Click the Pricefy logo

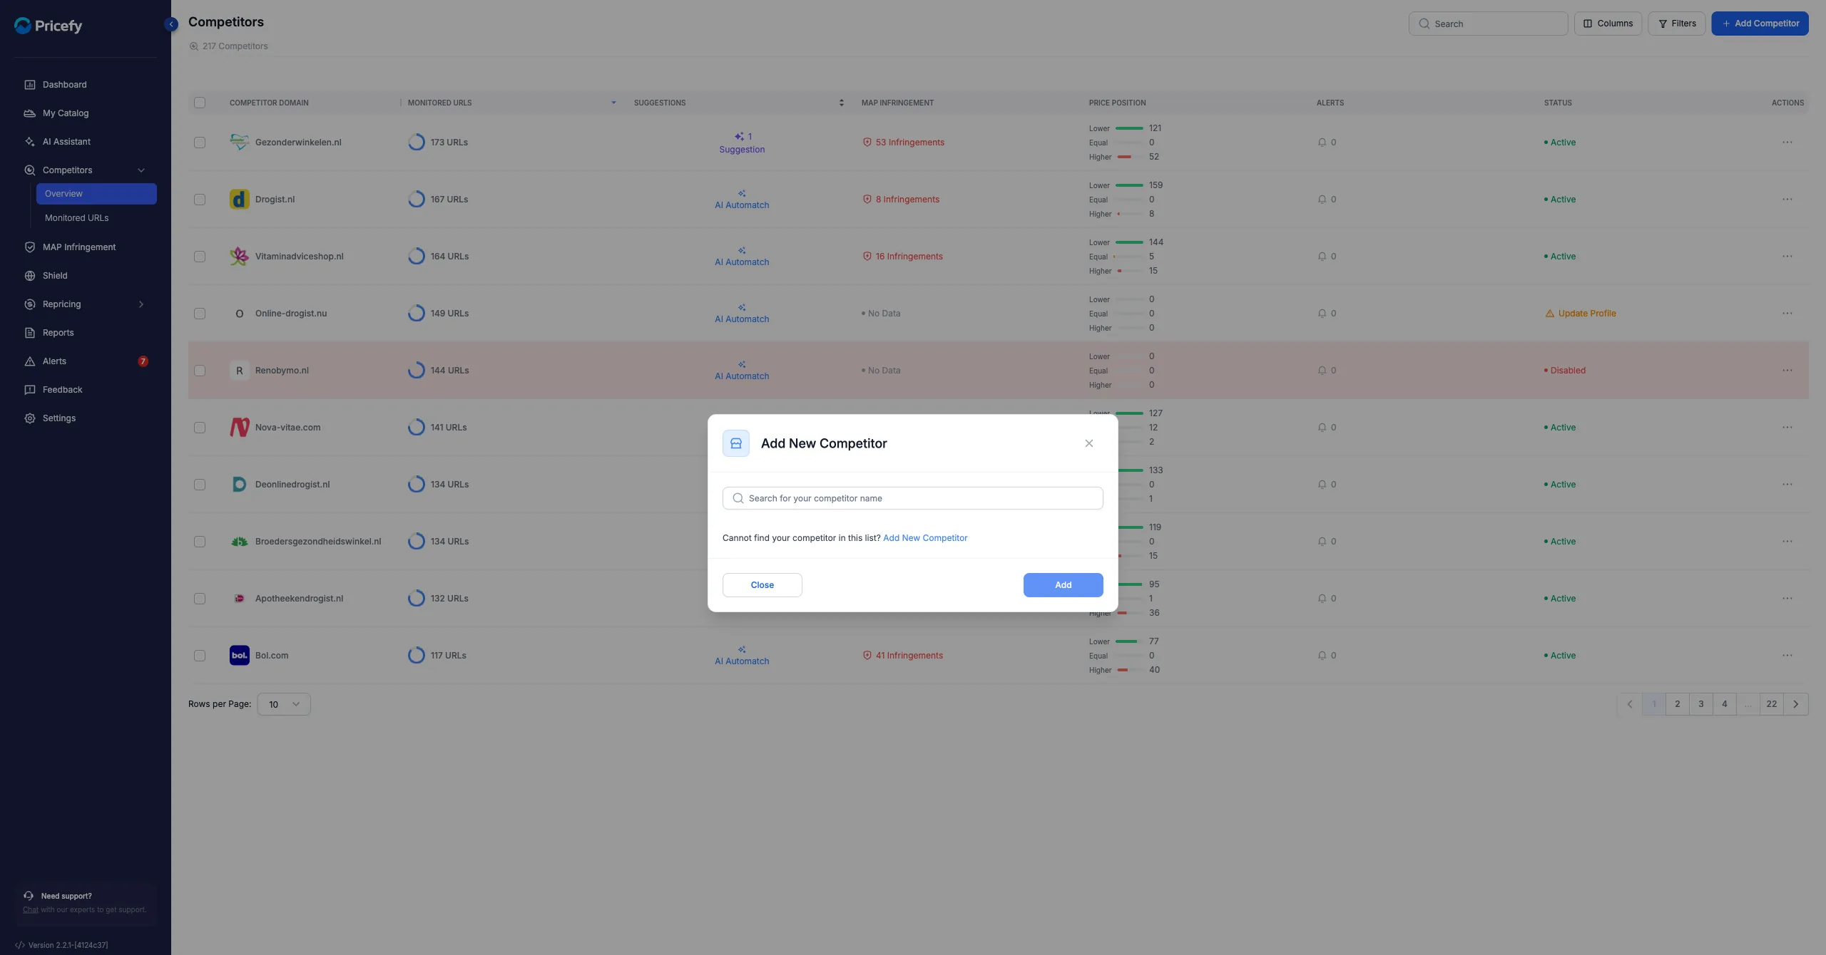(x=49, y=26)
